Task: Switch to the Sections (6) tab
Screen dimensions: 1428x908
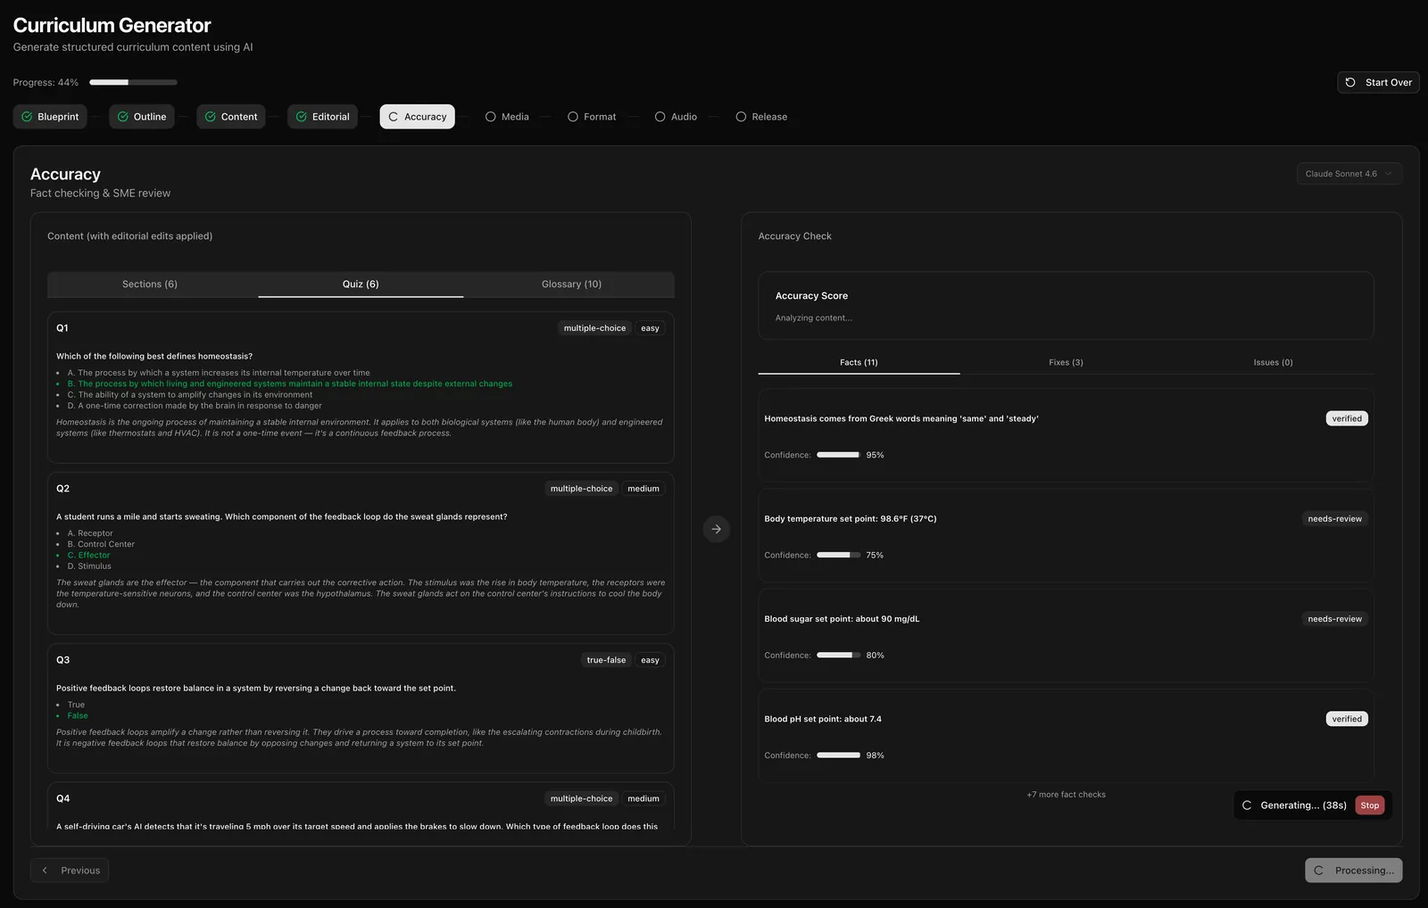Action: pyautogui.click(x=150, y=285)
